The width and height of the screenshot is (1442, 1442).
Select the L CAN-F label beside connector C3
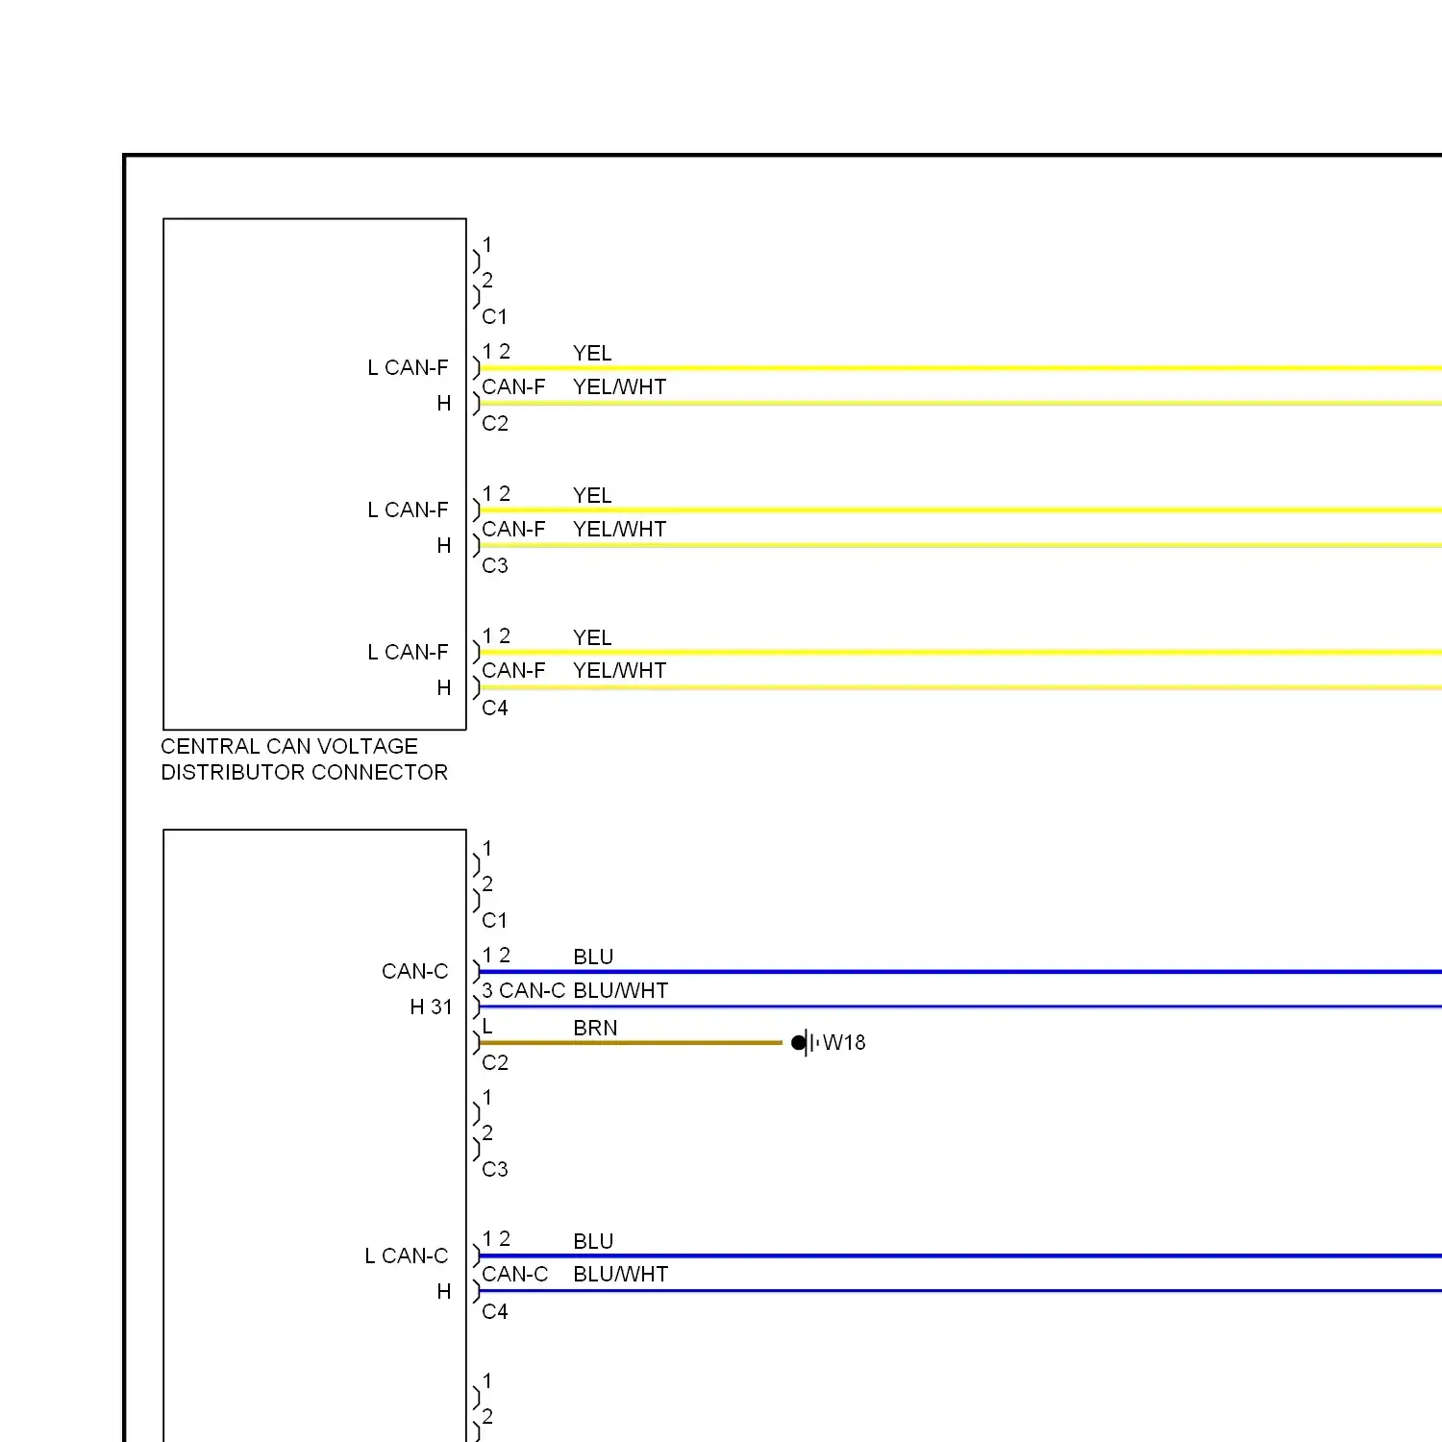click(408, 510)
